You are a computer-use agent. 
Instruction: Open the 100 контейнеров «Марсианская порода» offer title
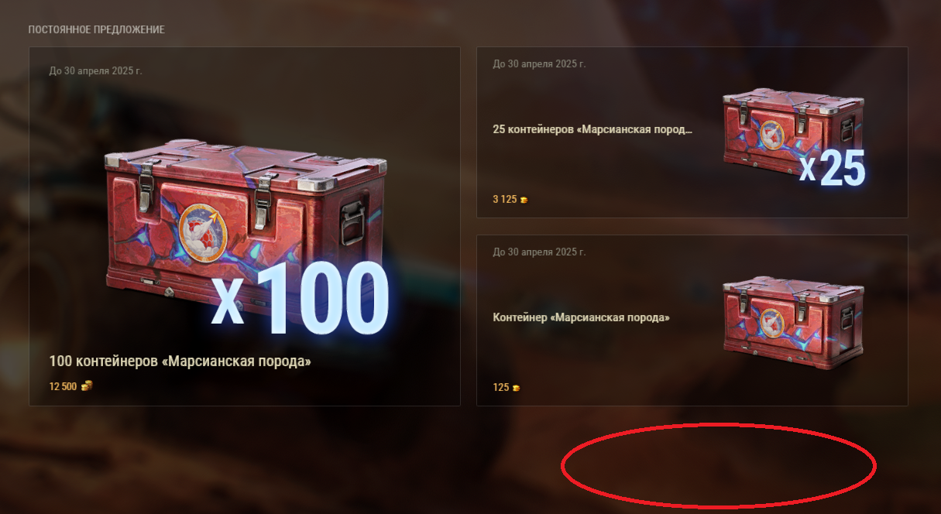[x=180, y=362]
